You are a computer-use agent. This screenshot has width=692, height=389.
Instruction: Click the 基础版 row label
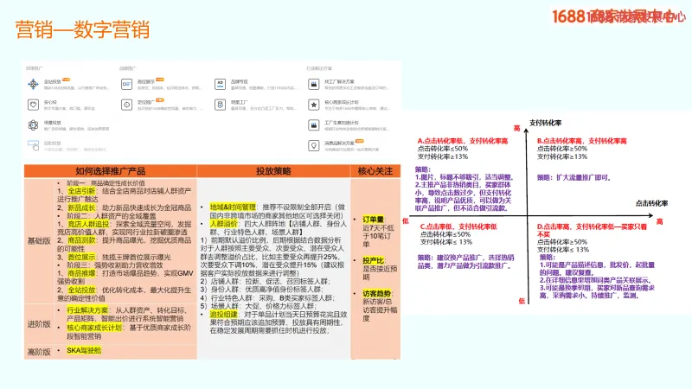pos(40,239)
